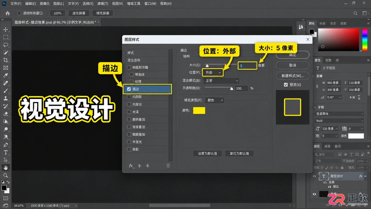Viewport: 371px width, 209px height.
Task: Open the 混合模式 dropdown set to 正常
Action: pos(221,81)
